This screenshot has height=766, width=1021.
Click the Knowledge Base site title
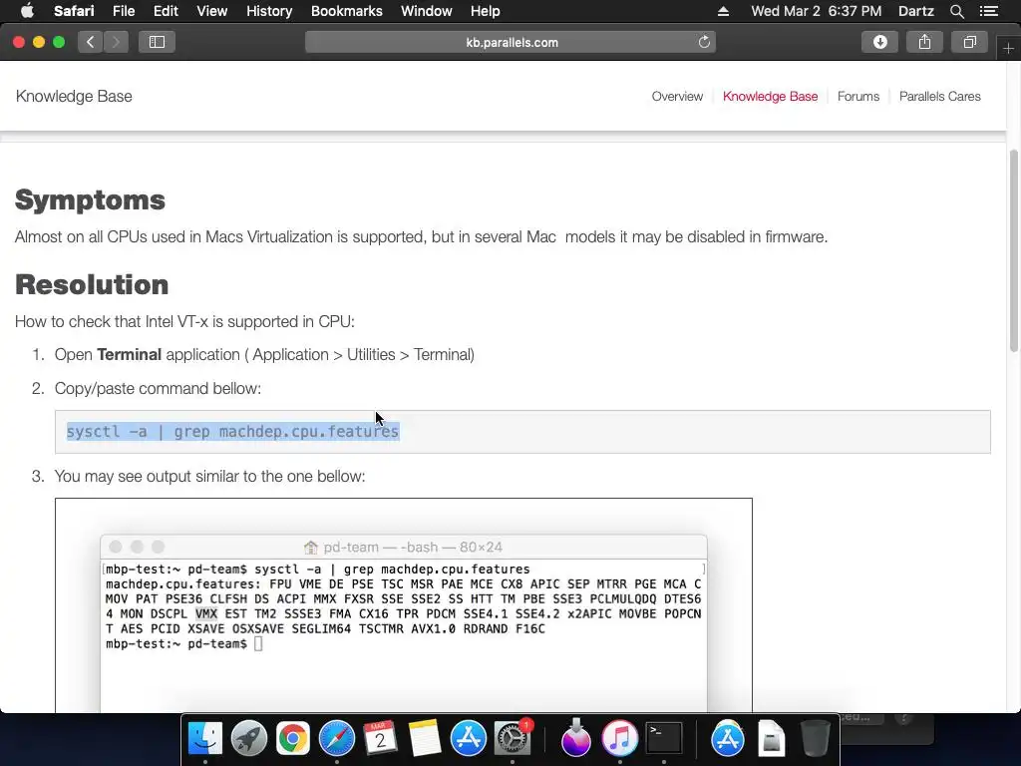(x=74, y=97)
